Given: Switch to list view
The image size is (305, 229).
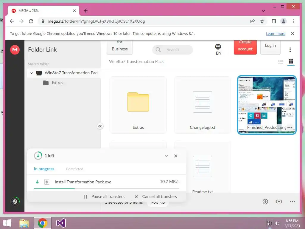Looking at the screenshot, I should [x=281, y=62].
